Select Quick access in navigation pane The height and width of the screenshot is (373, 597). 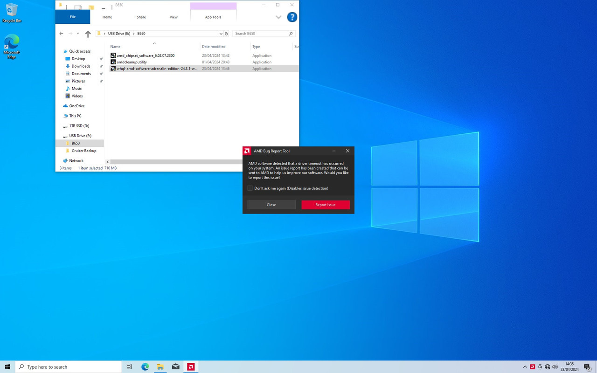click(x=80, y=51)
